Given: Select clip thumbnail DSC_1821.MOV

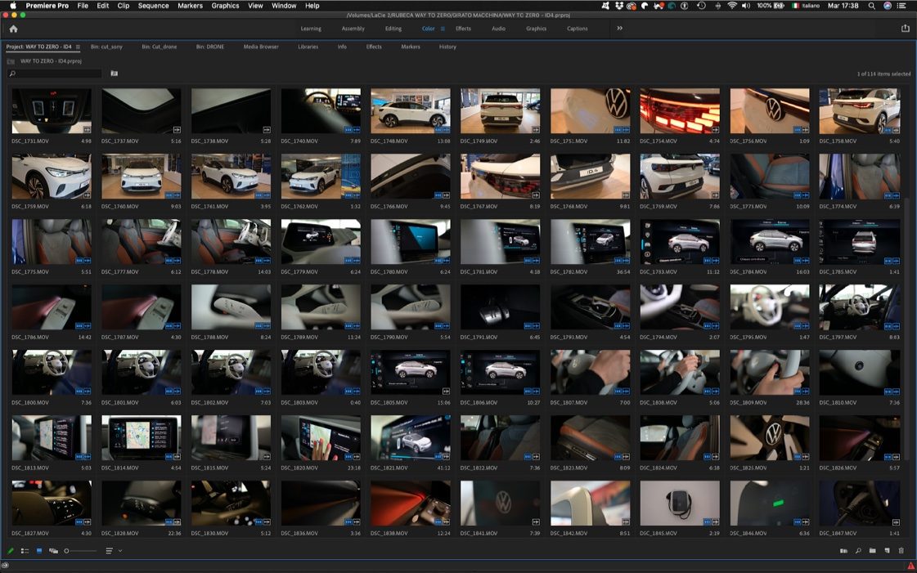Looking at the screenshot, I should (x=411, y=438).
